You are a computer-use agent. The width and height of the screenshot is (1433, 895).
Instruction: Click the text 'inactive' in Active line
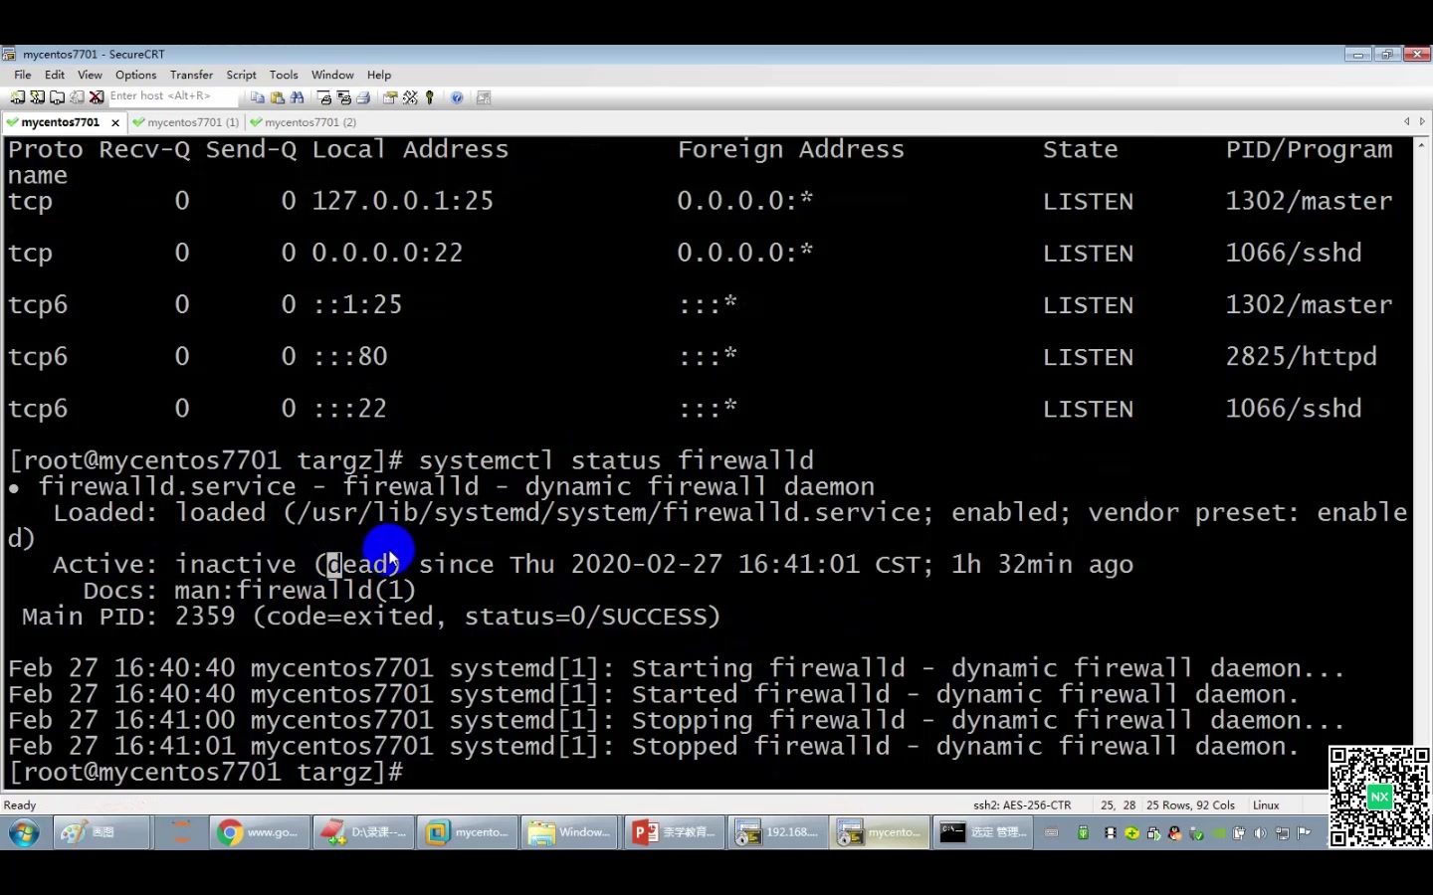[x=235, y=564]
